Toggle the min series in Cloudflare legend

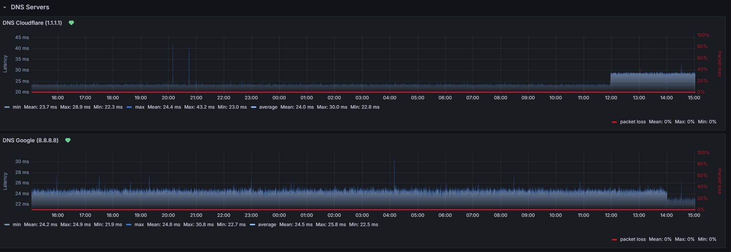(x=17, y=107)
